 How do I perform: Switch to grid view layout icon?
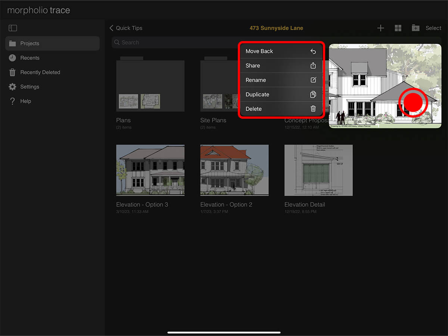[398, 28]
